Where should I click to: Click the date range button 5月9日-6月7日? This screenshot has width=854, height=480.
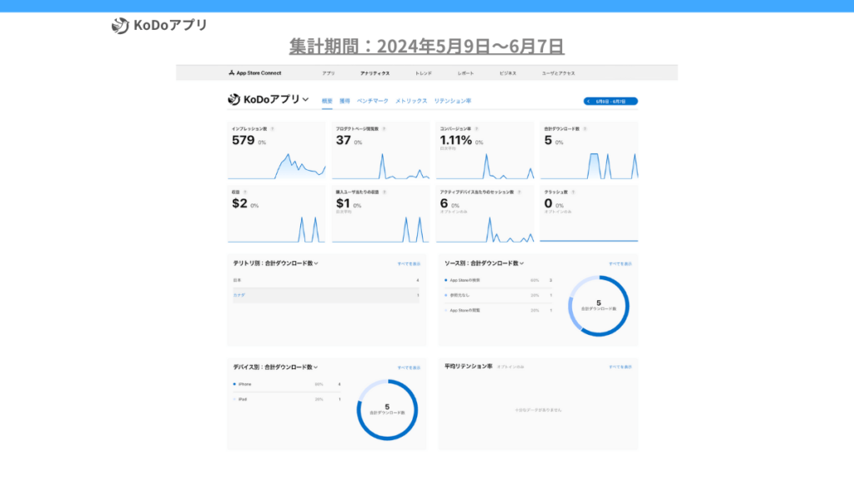610,101
